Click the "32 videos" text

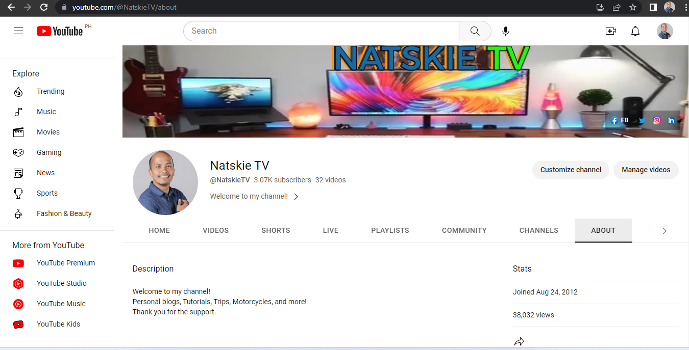coord(331,180)
